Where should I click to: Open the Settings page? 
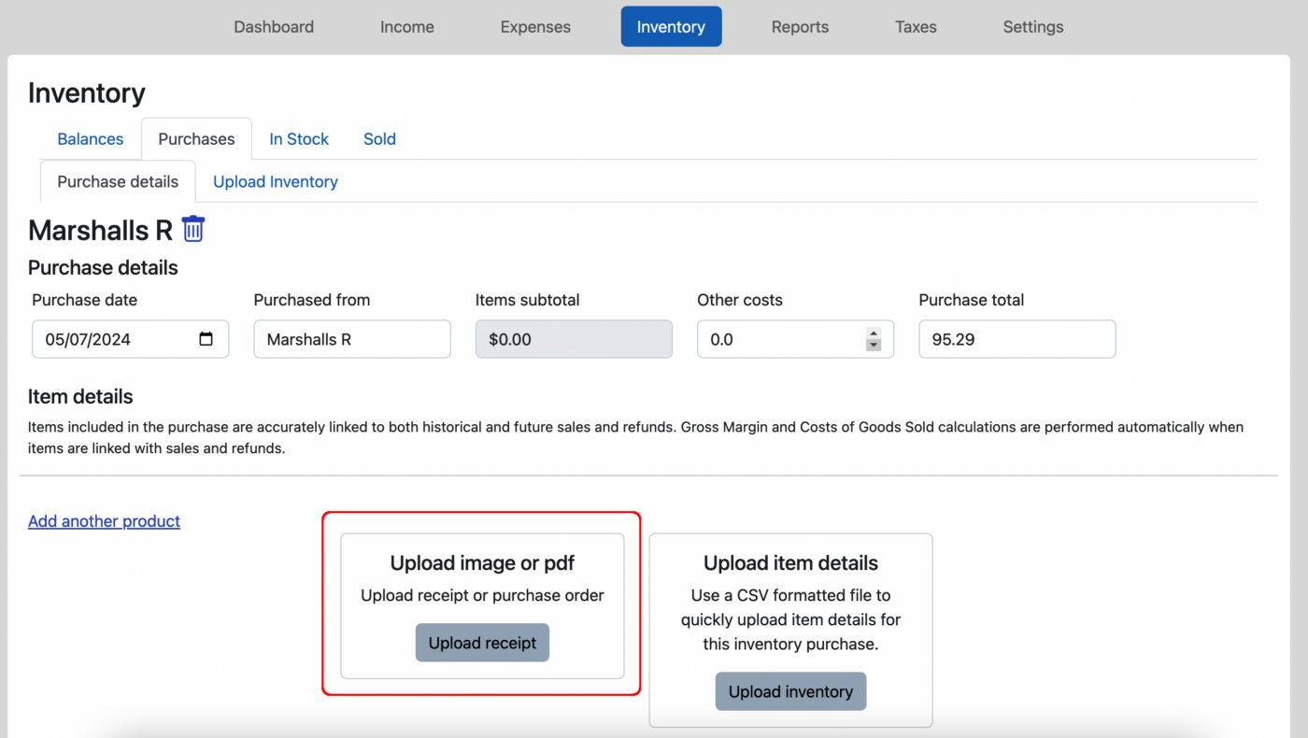coord(1032,26)
